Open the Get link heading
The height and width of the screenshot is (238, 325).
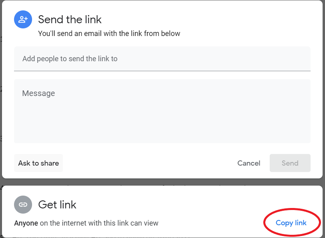pos(57,205)
